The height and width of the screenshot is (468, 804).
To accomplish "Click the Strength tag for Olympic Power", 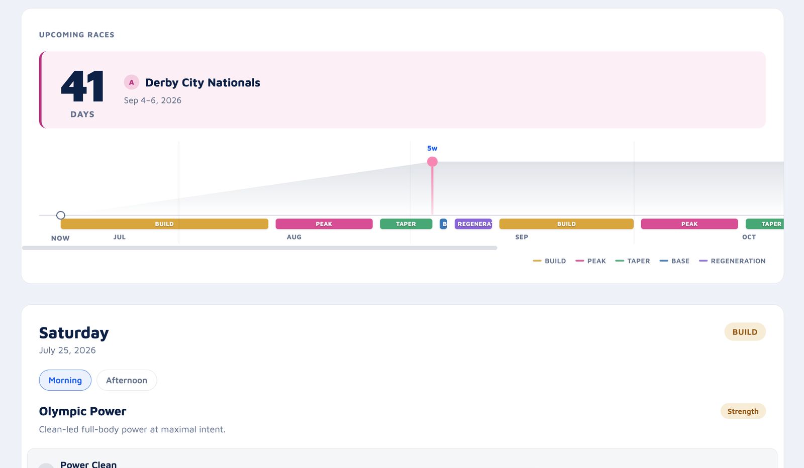I will point(743,411).
